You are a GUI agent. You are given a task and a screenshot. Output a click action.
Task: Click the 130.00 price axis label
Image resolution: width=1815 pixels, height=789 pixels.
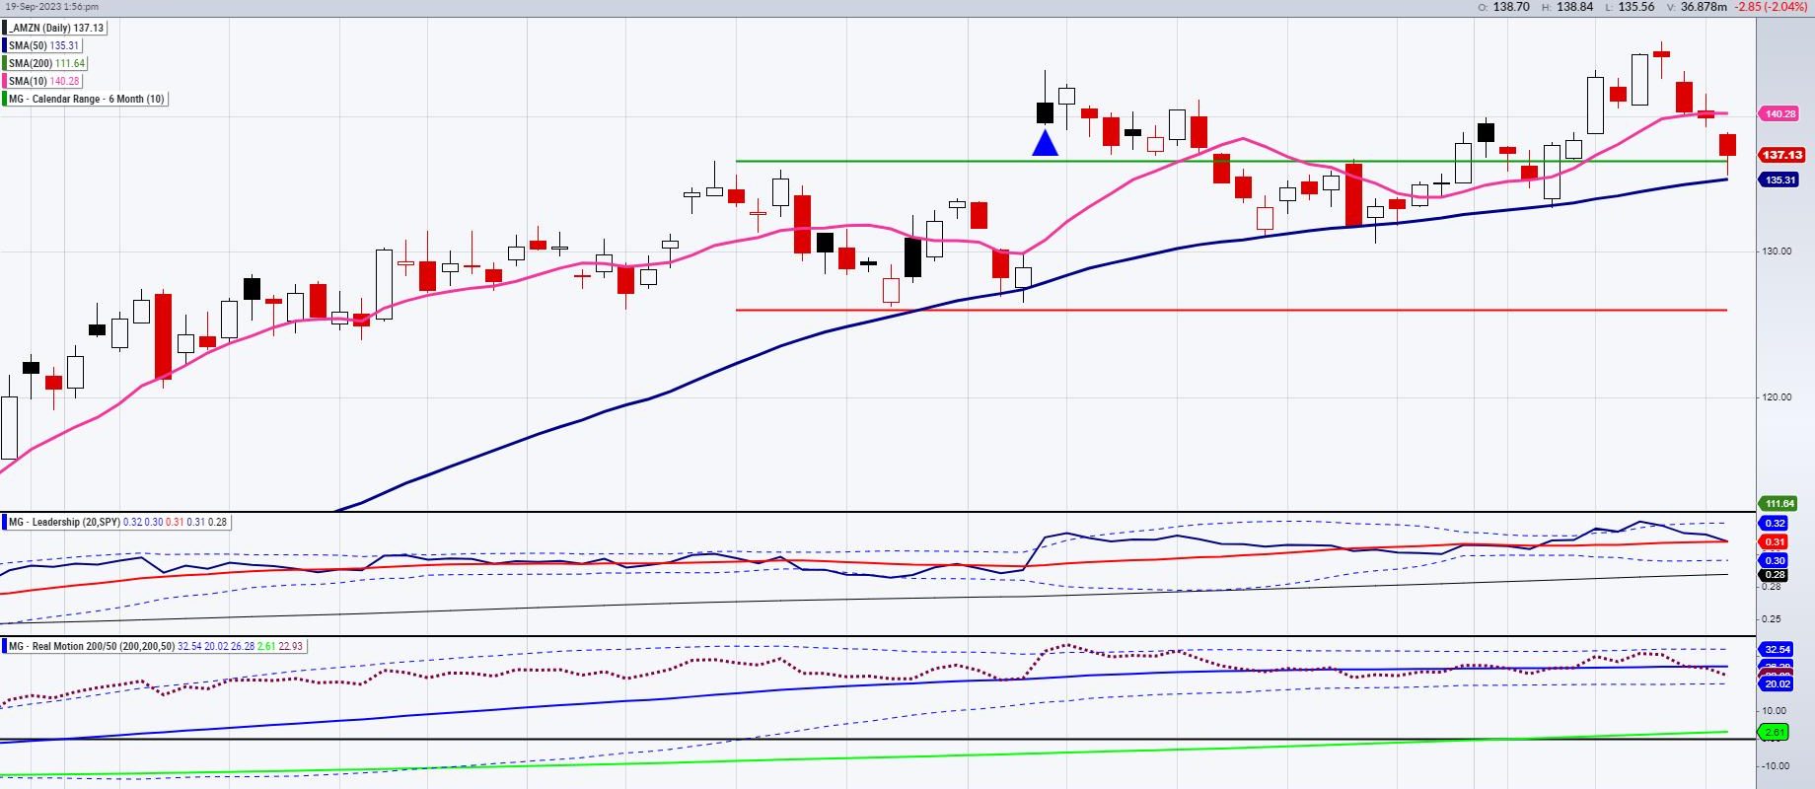click(1778, 251)
